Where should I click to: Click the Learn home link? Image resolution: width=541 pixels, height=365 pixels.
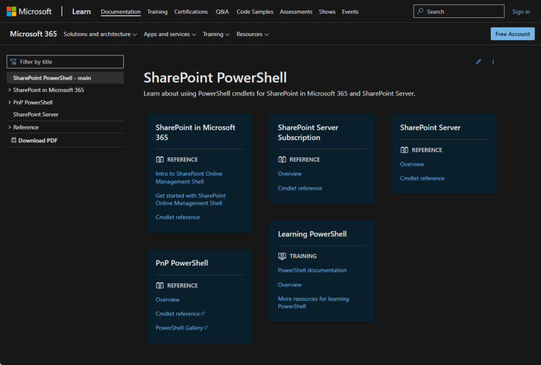[x=81, y=12]
